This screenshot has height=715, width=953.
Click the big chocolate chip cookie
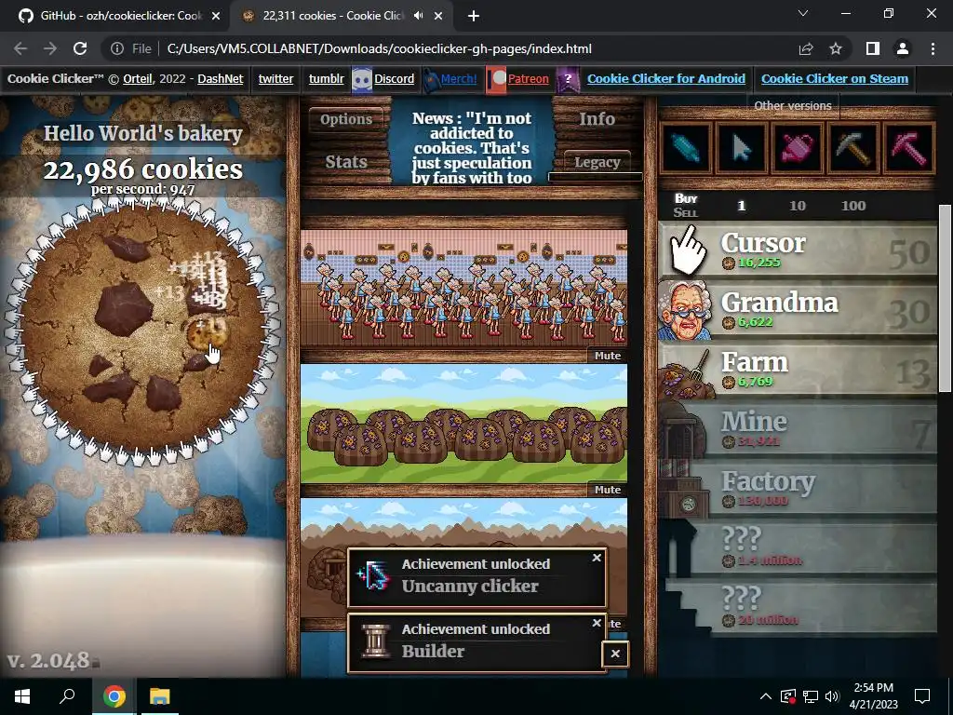pyautogui.click(x=142, y=331)
